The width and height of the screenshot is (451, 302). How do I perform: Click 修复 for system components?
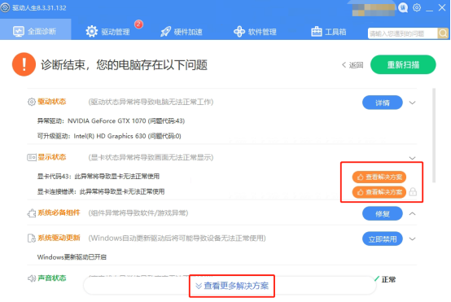pos(383,213)
